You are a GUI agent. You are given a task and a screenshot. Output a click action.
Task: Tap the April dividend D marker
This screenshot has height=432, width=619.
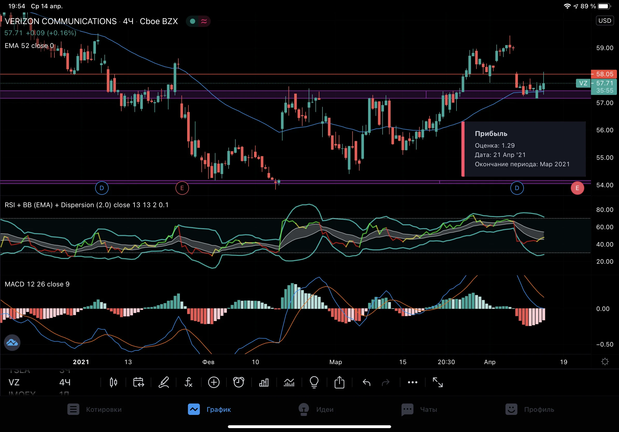(x=517, y=188)
